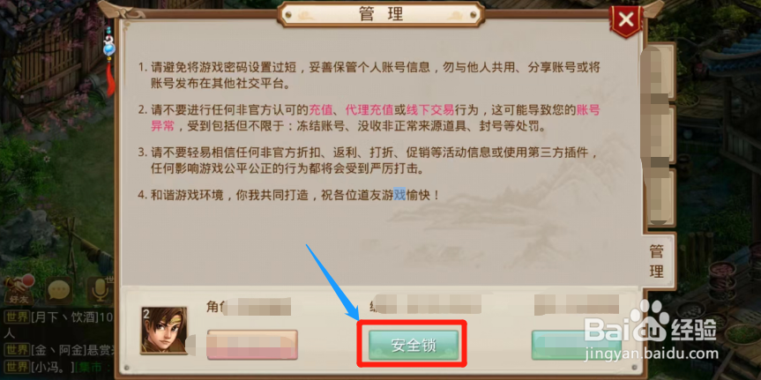Image resolution: width=761 pixels, height=380 pixels.
Task: Select the topmost blurred side tab
Action: click(x=658, y=71)
